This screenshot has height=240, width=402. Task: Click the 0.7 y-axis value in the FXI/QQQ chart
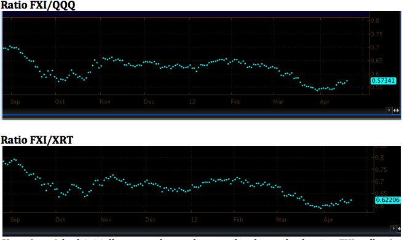coord(375,47)
